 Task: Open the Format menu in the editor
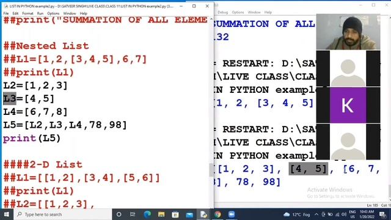tap(27, 13)
